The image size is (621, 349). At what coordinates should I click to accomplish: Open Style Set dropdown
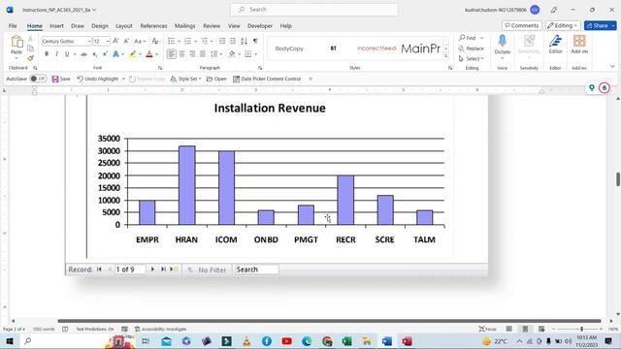click(x=185, y=79)
